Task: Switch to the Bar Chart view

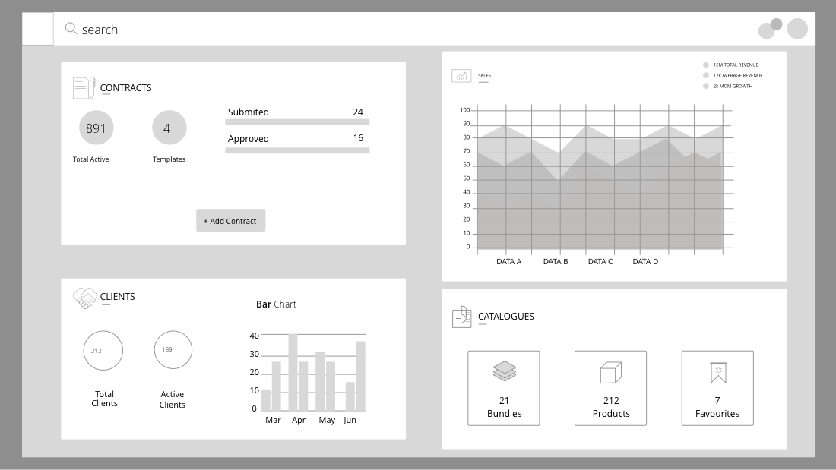Action: [276, 304]
